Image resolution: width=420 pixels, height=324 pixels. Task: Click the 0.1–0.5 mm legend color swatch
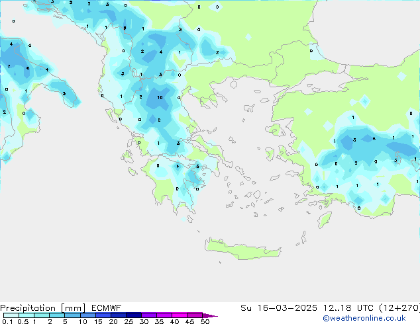tap(11, 315)
